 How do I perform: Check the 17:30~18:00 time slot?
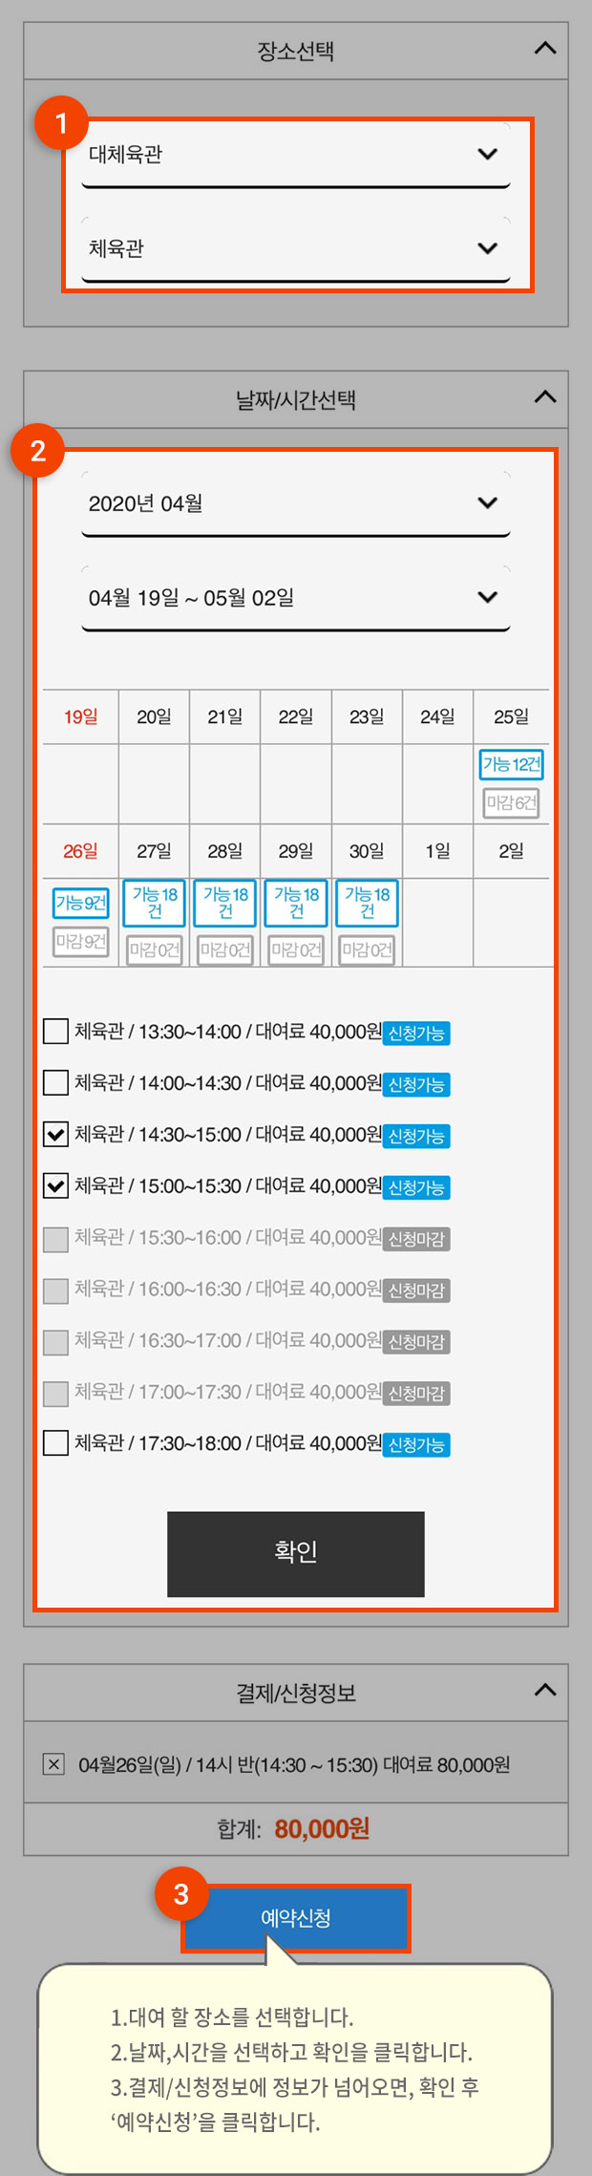56,1442
